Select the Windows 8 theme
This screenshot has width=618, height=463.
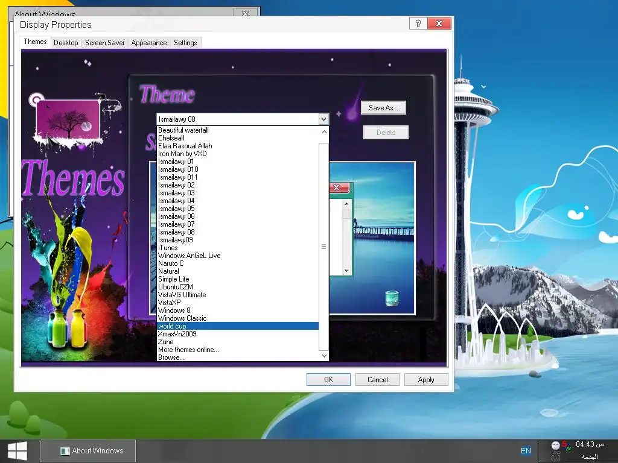238,310
